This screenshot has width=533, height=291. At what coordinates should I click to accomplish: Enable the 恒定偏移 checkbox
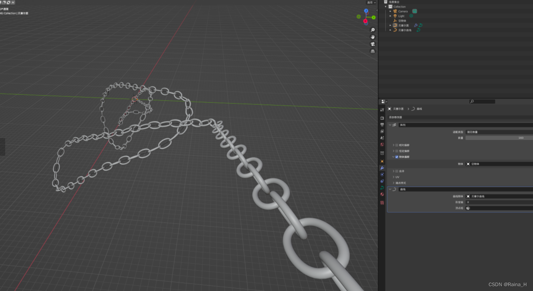click(397, 151)
